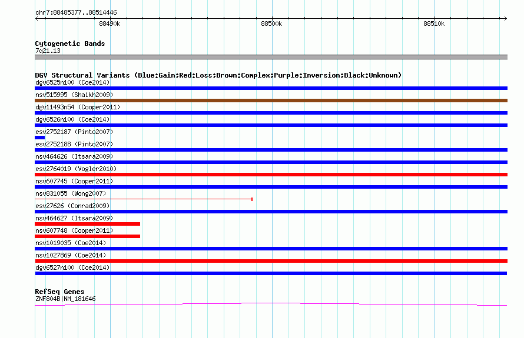
Task: Click the red loss bar of nsv1027869
Action: click(x=271, y=261)
